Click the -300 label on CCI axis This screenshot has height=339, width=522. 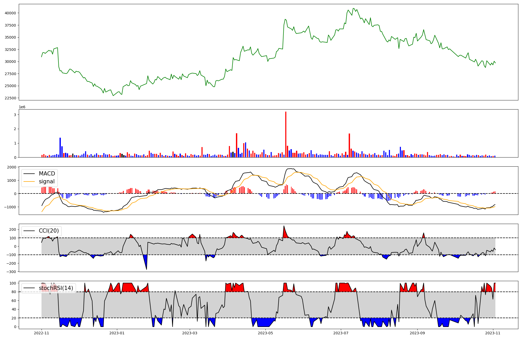[12, 272]
